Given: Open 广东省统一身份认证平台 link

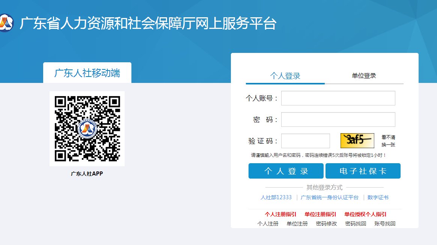Looking at the screenshot, I should tap(329, 197).
